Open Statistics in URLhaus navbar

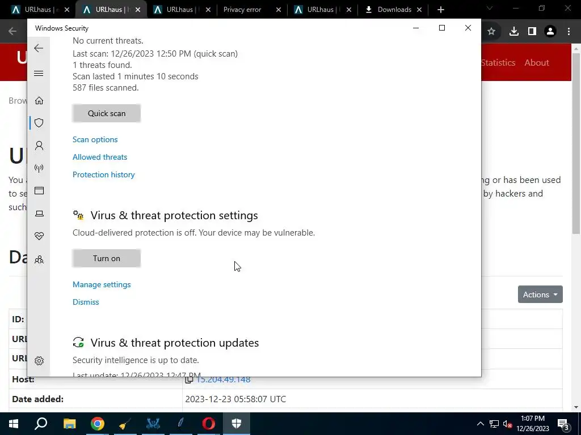click(x=498, y=62)
